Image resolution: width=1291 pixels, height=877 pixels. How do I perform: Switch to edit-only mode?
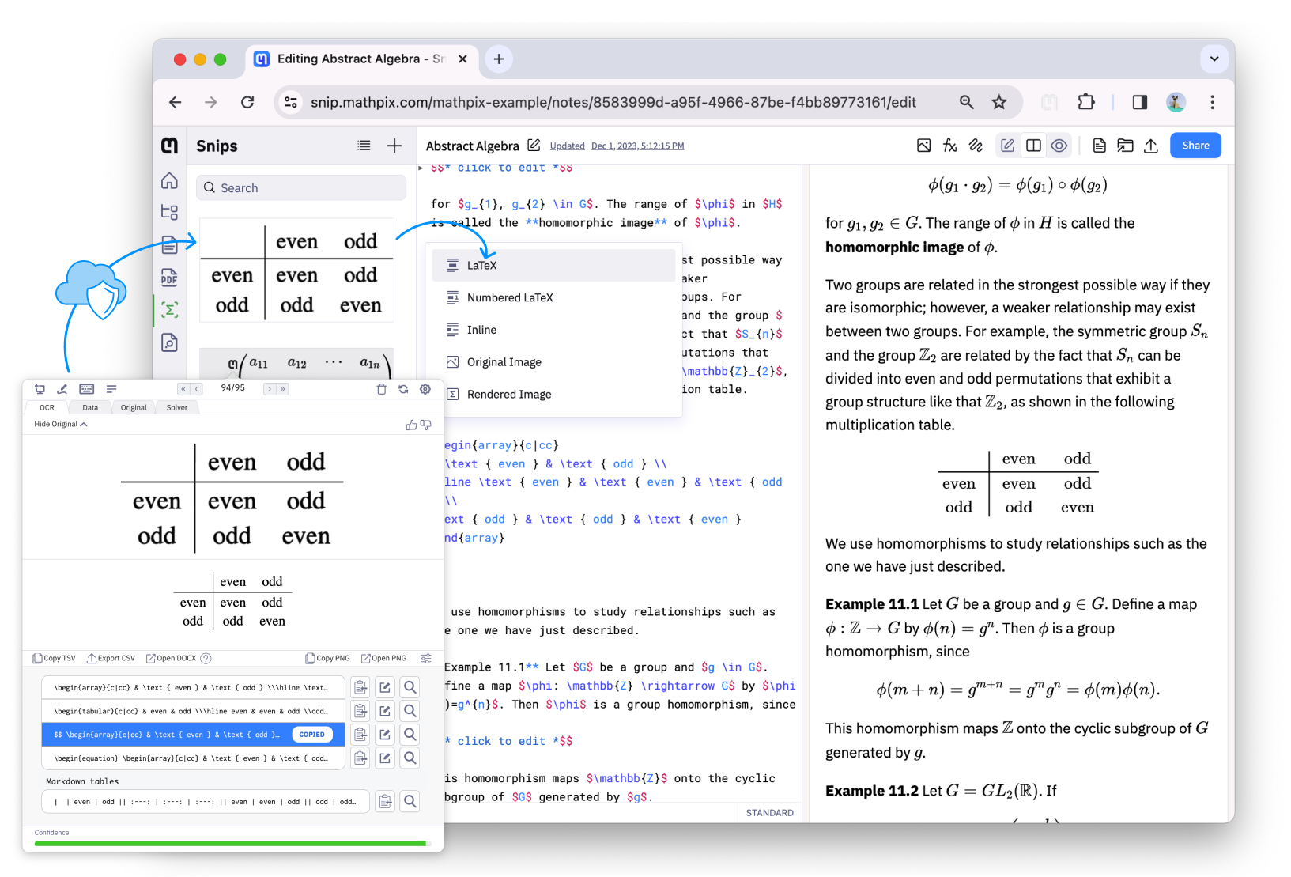[1007, 146]
